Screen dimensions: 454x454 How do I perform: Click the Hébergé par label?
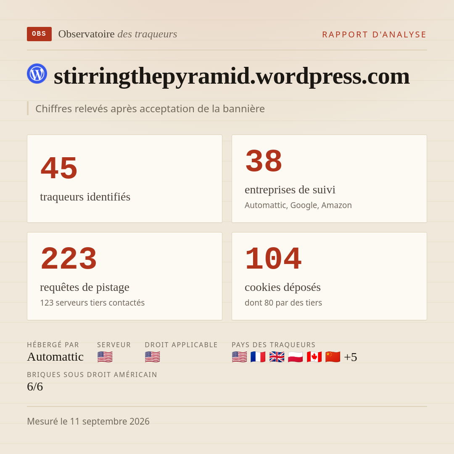click(53, 345)
